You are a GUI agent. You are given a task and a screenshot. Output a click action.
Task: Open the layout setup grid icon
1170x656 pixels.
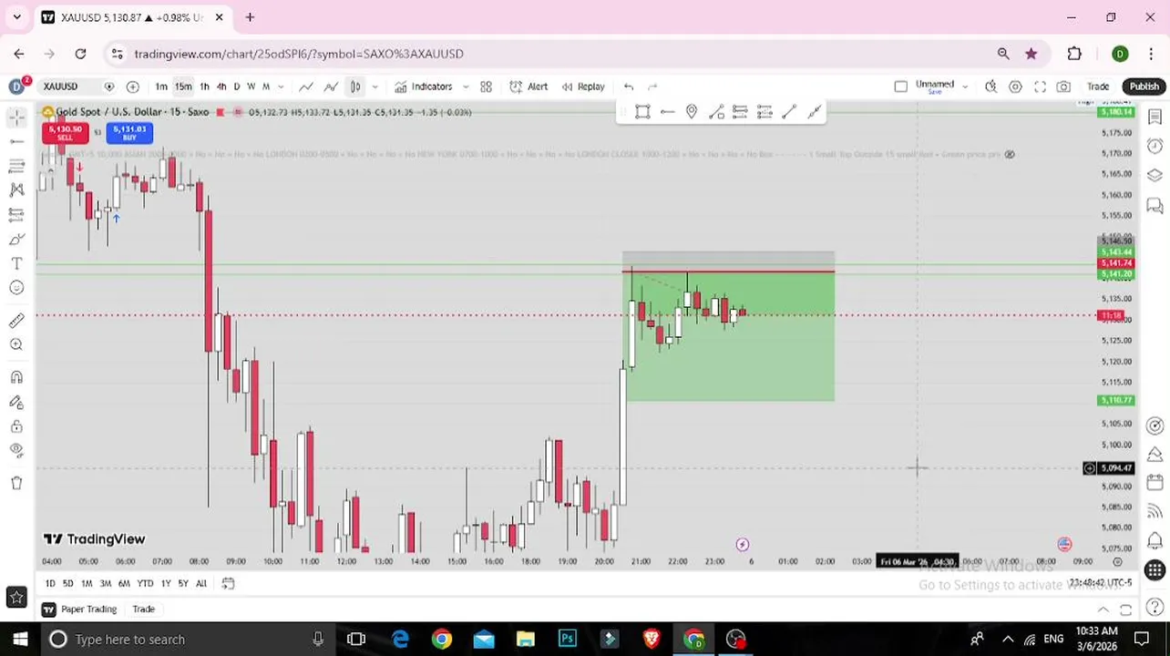(x=487, y=87)
